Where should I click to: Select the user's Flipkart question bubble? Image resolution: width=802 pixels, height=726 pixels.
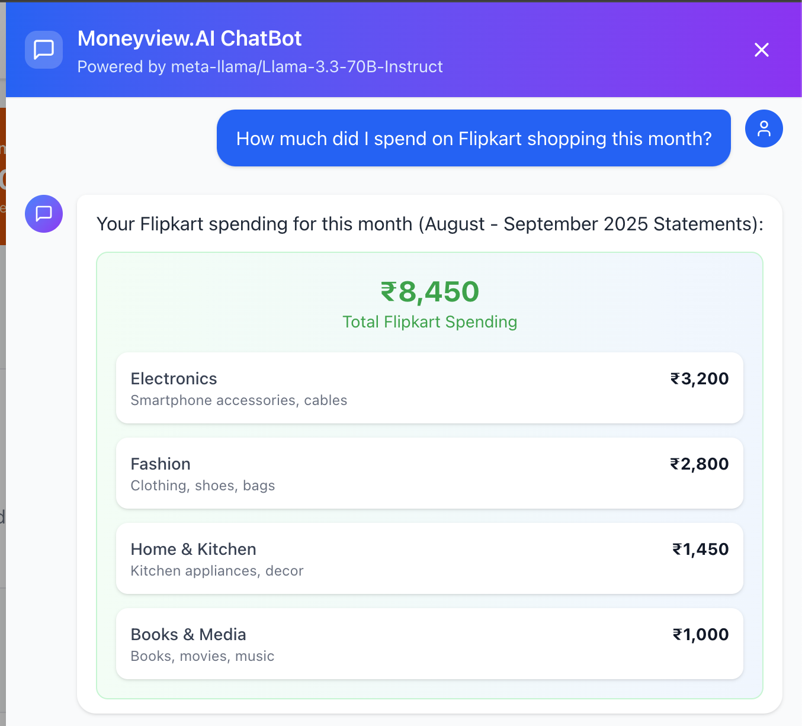(474, 138)
